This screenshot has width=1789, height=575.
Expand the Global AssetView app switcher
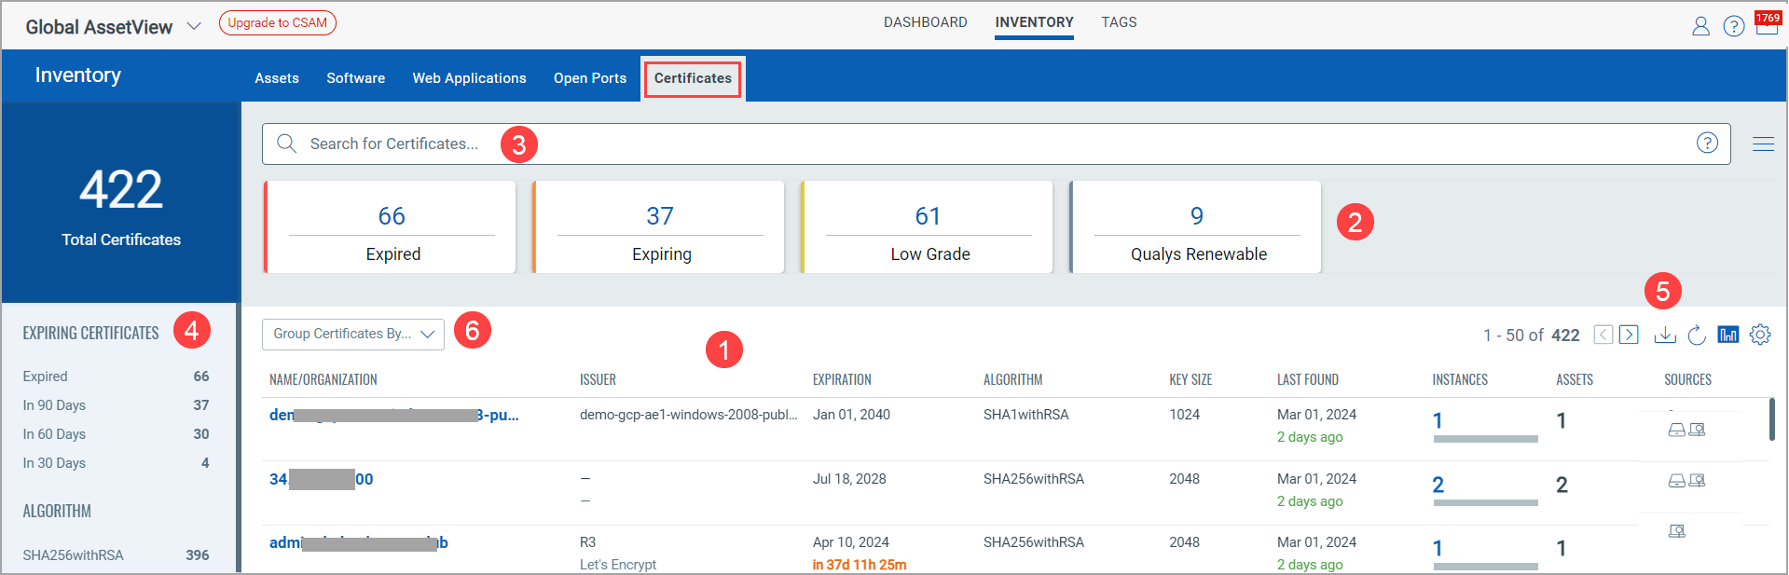194,26
